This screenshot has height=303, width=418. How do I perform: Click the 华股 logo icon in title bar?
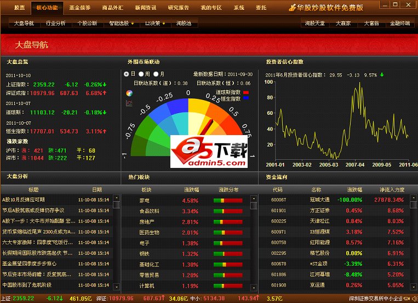(292, 8)
